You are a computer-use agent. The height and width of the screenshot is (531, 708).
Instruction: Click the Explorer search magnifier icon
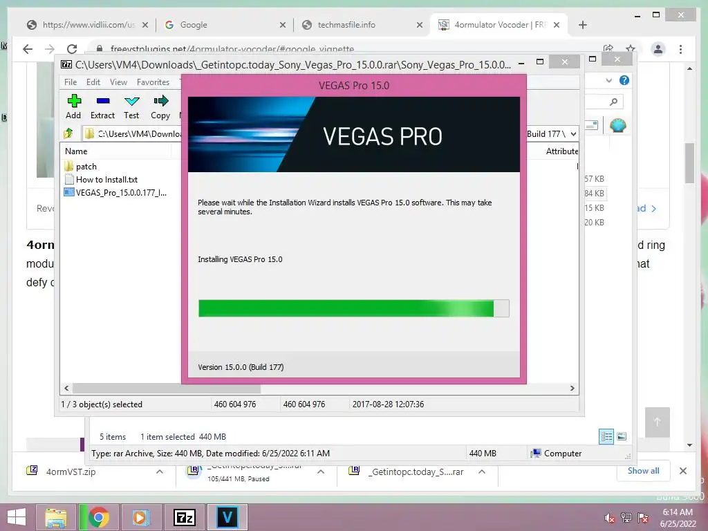pos(613,102)
